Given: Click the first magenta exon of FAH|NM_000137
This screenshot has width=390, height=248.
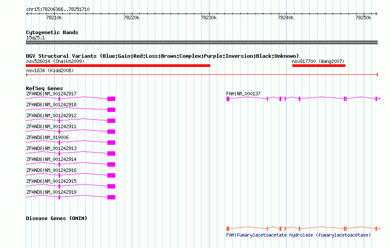Looking at the screenshot, I should pyautogui.click(x=228, y=99).
